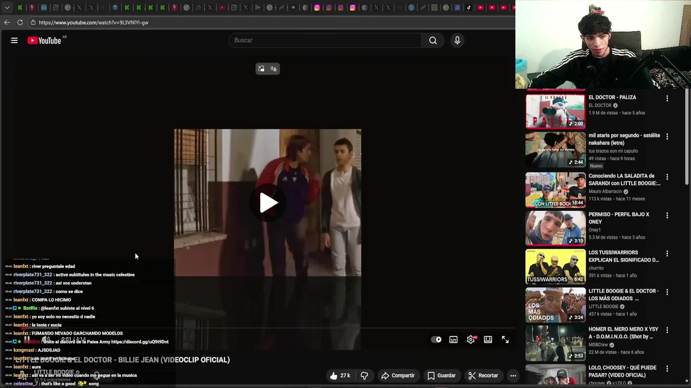Viewport: 691px width, 388px height.
Task: Open options menu for mil ataris por segundo
Action: point(667,136)
